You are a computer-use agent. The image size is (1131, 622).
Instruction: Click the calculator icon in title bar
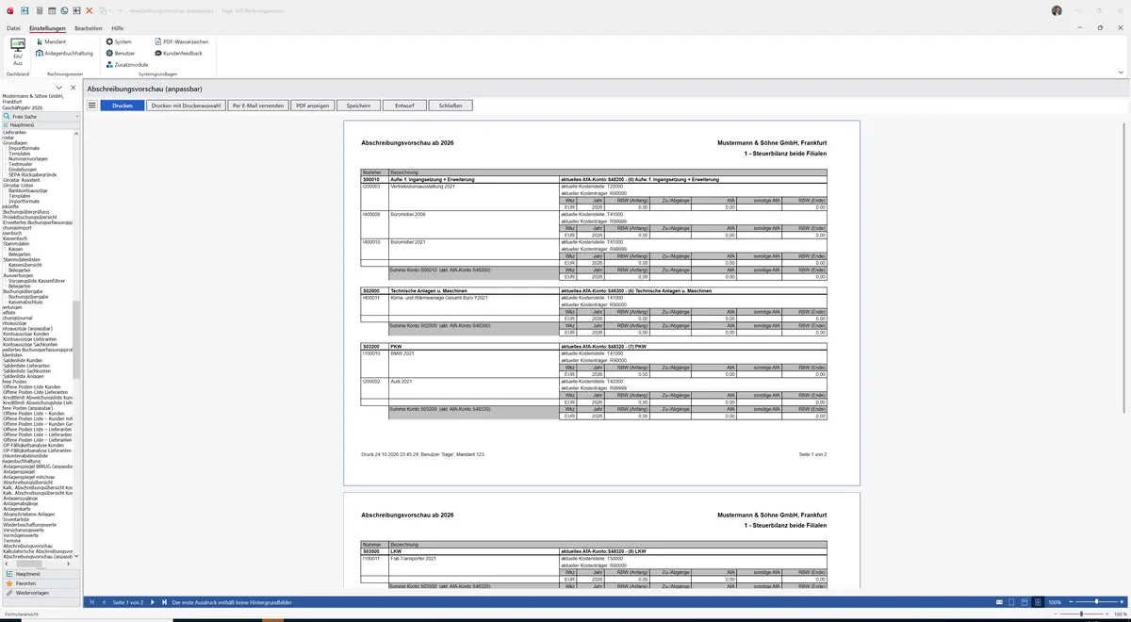click(x=39, y=10)
